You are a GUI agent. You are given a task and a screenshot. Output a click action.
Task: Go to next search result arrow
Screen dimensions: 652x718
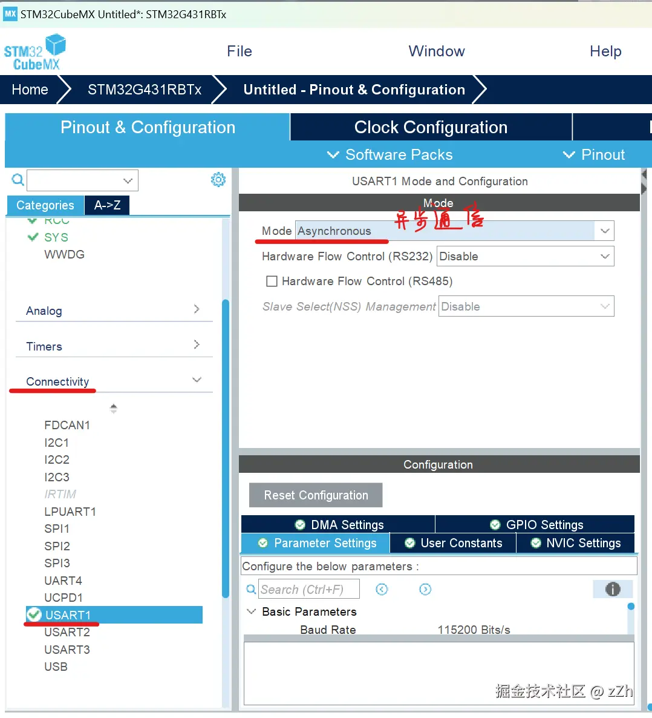tap(425, 589)
